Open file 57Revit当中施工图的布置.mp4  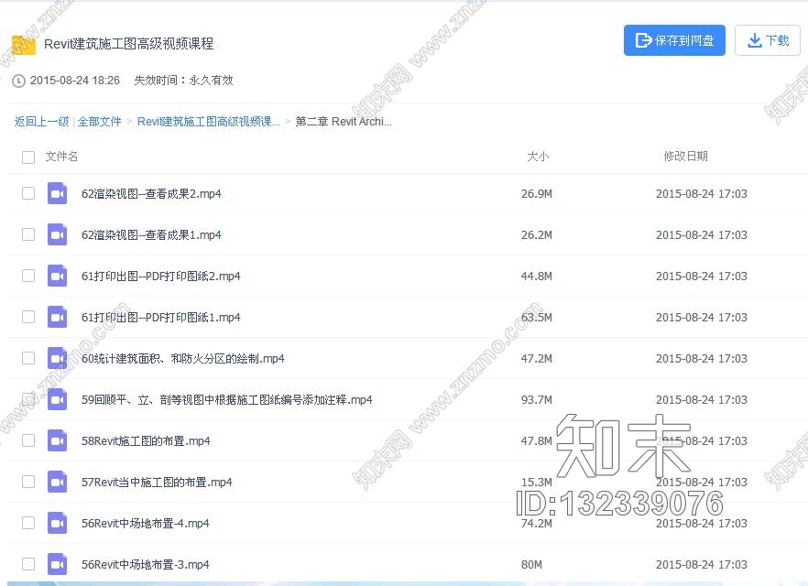157,482
